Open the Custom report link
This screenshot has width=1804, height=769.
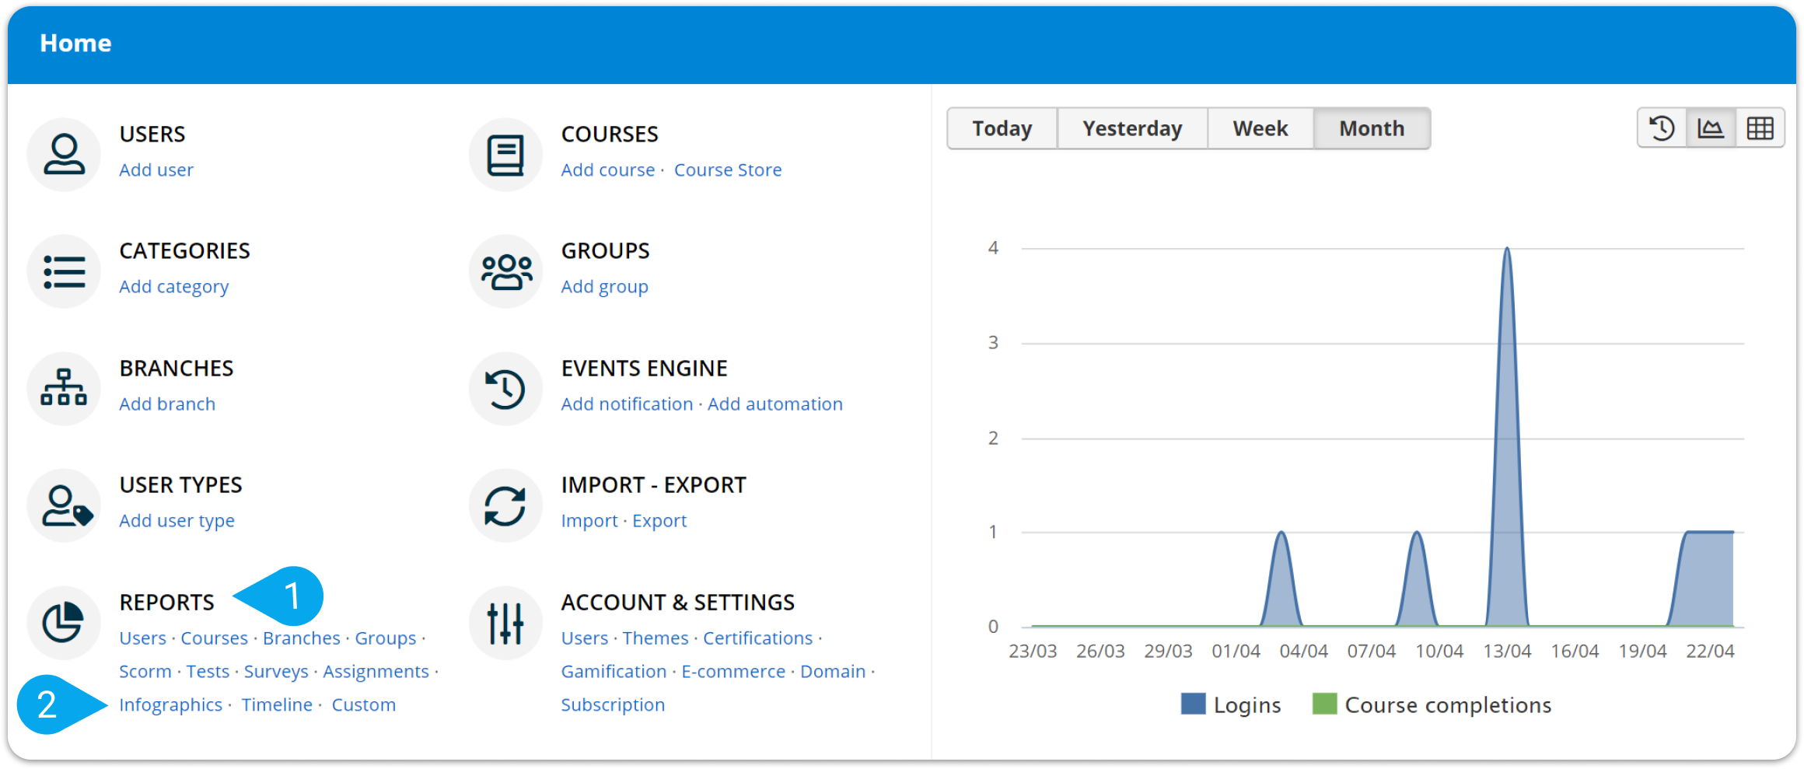pos(364,705)
